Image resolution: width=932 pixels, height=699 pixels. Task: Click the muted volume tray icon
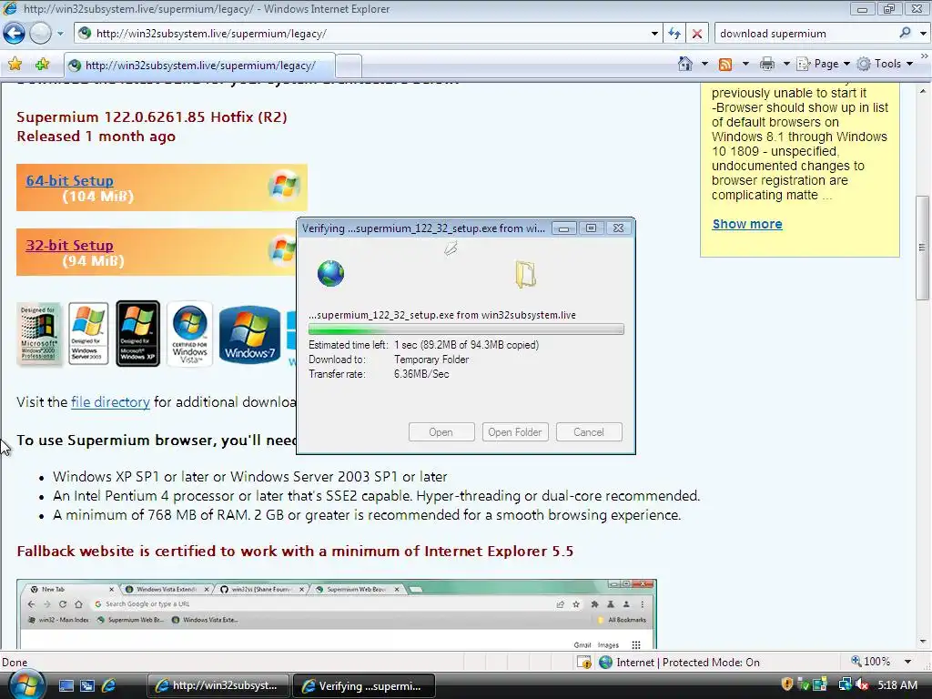point(862,685)
